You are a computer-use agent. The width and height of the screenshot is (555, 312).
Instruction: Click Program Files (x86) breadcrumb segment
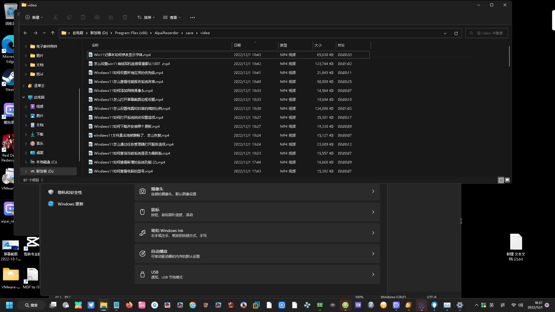[x=131, y=33]
